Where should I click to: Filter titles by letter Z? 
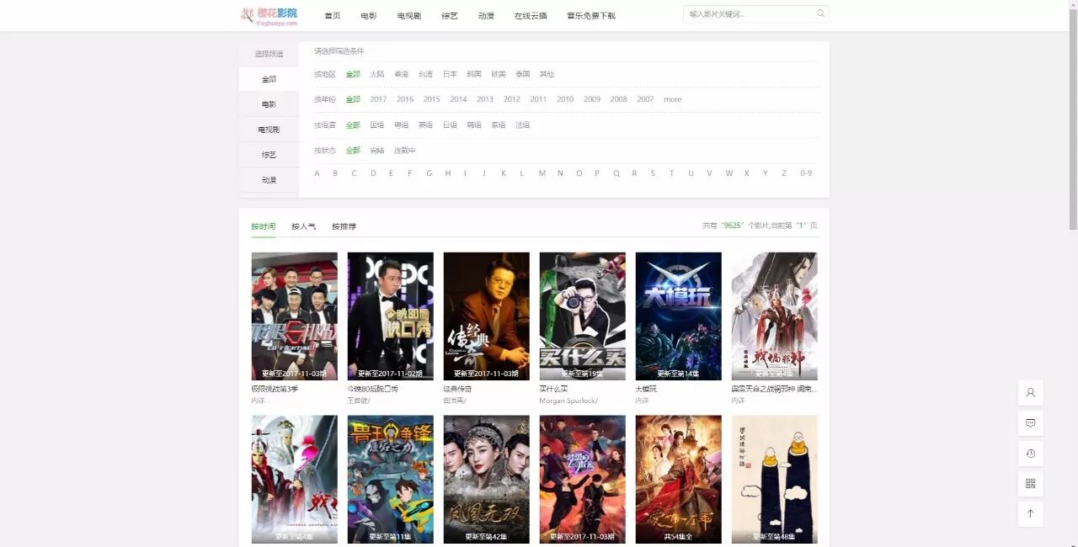coord(784,173)
